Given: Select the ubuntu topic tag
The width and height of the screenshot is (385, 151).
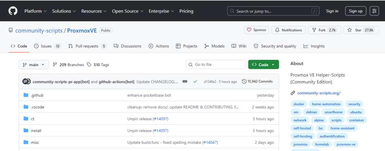Looking at the screenshot, I should coord(356,112).
